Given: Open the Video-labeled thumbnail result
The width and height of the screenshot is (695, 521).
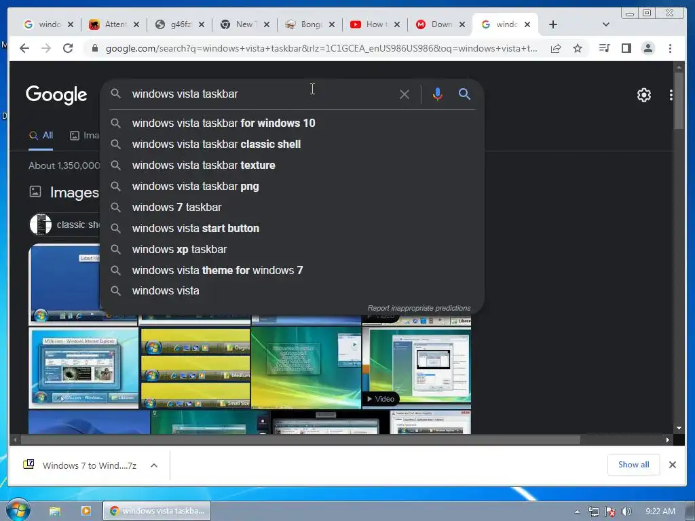Looking at the screenshot, I should [417, 368].
